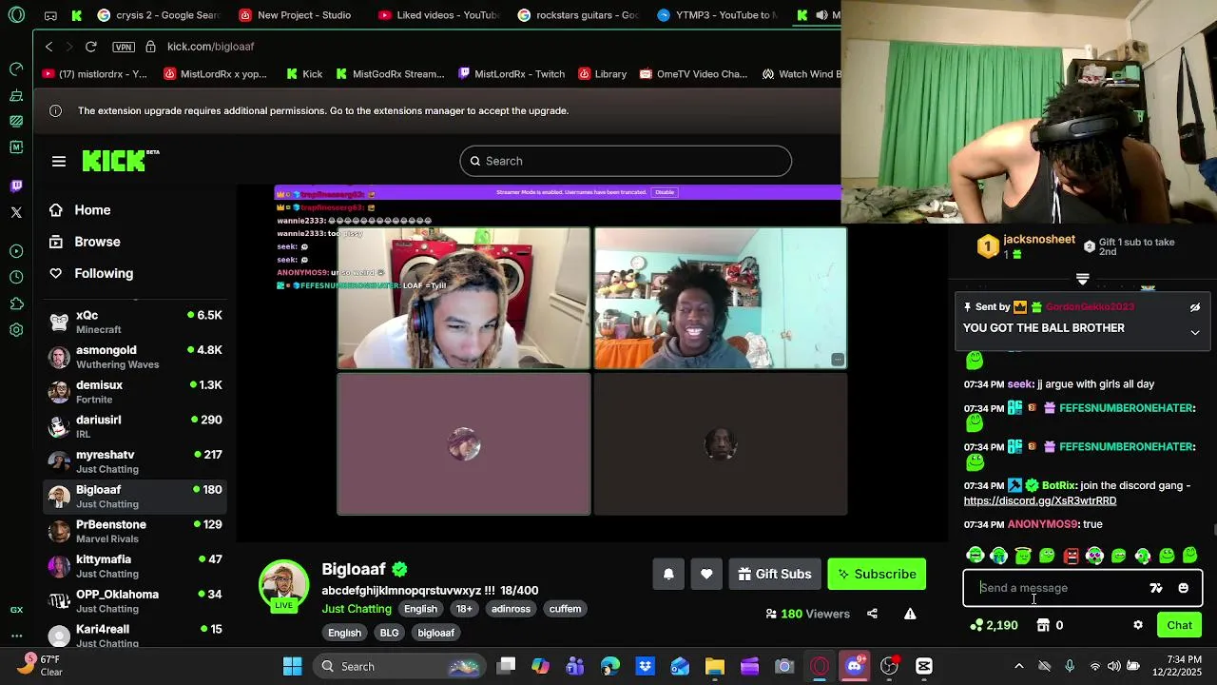
Task: Open the Kick hamburger menu
Action: (x=59, y=162)
